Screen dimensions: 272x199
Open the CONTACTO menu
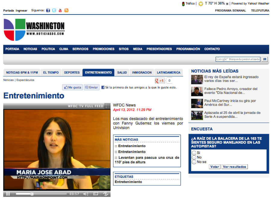212,49
